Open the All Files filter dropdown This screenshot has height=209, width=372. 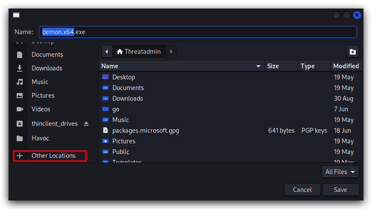340,172
